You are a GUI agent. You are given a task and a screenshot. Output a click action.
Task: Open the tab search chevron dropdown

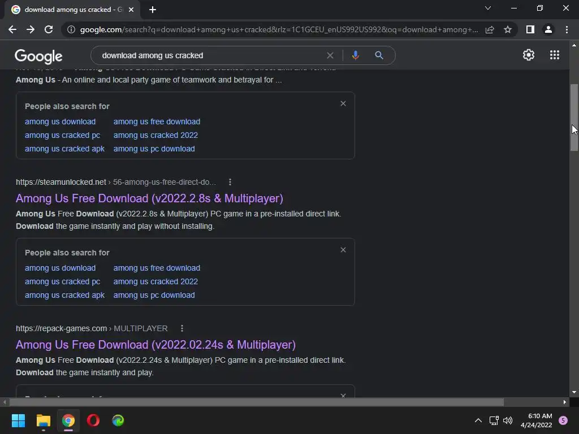488,8
